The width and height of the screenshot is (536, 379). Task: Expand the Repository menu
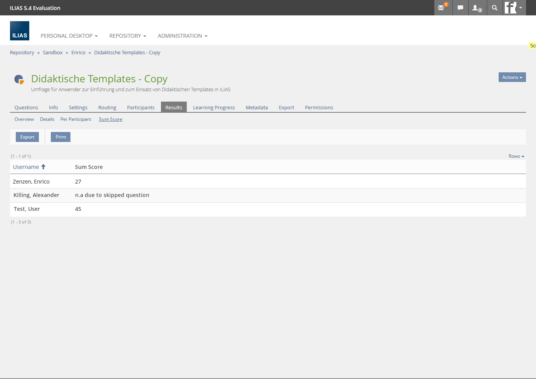(x=127, y=36)
